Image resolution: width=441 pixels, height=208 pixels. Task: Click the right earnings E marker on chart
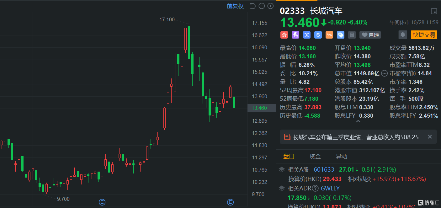(231, 202)
